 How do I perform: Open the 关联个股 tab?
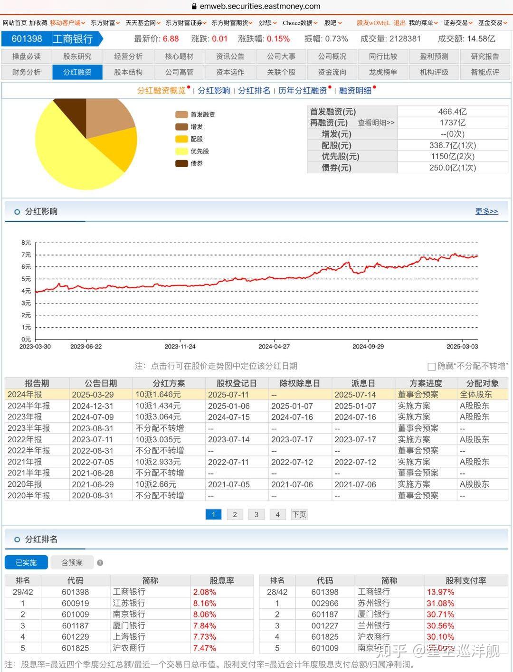tap(281, 72)
